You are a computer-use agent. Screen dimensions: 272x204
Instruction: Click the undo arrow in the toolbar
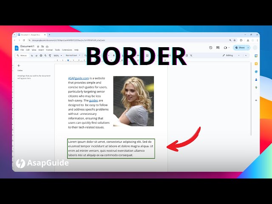32,56
